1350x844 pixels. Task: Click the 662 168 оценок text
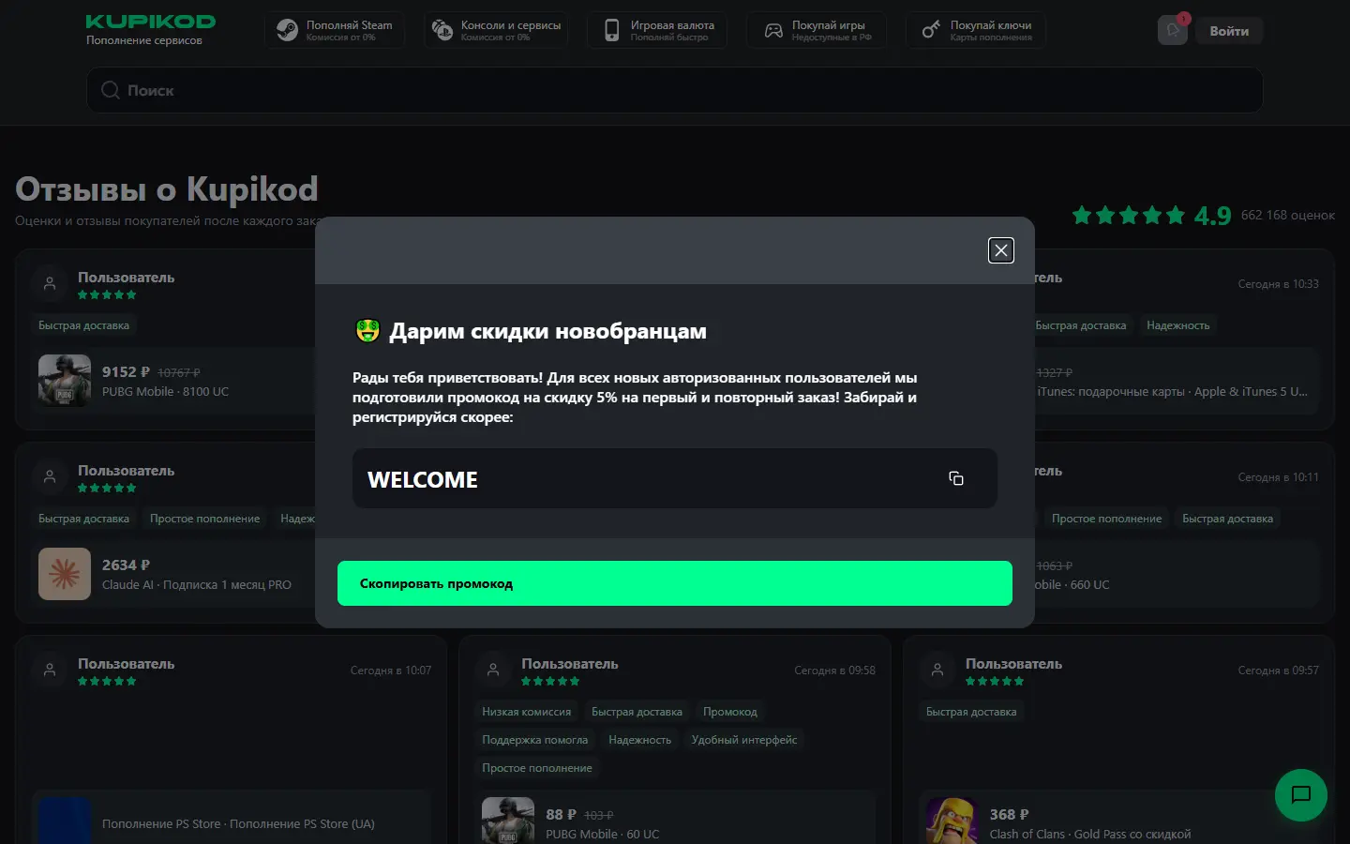click(1288, 215)
